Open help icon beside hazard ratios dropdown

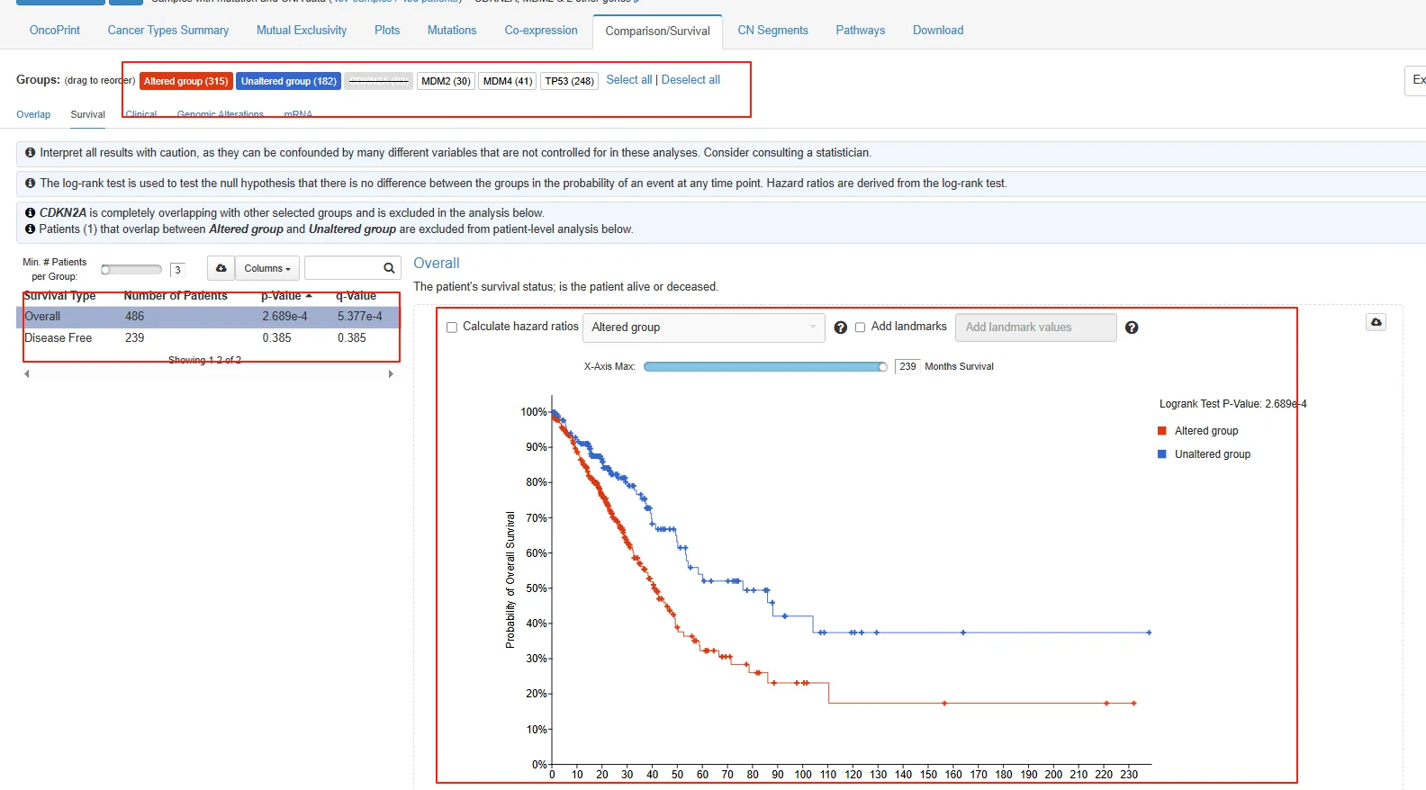point(840,328)
